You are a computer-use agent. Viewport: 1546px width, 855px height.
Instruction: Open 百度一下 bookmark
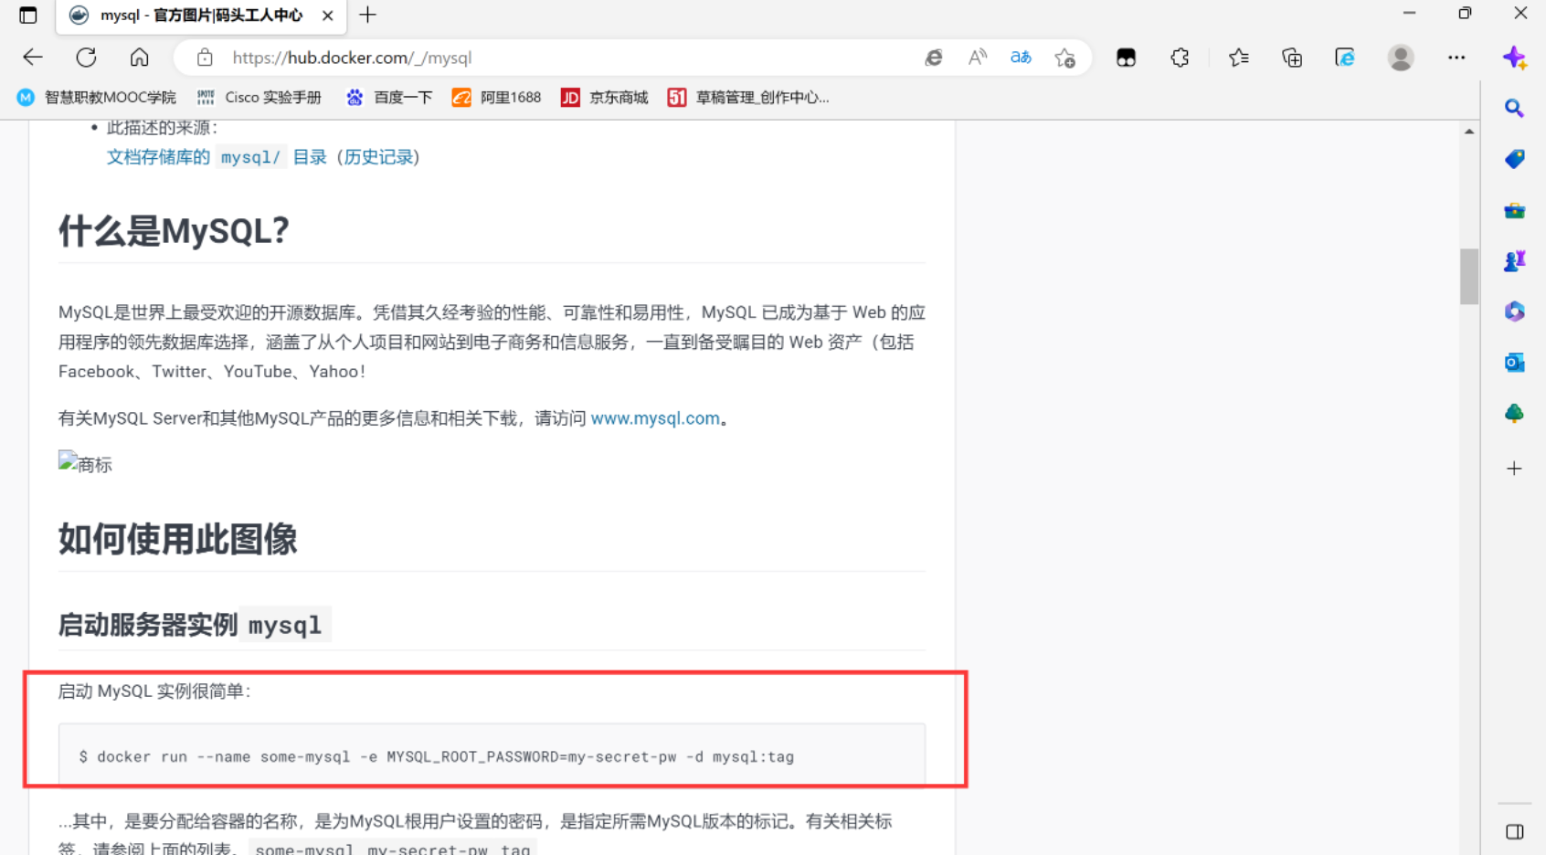pyautogui.click(x=389, y=97)
